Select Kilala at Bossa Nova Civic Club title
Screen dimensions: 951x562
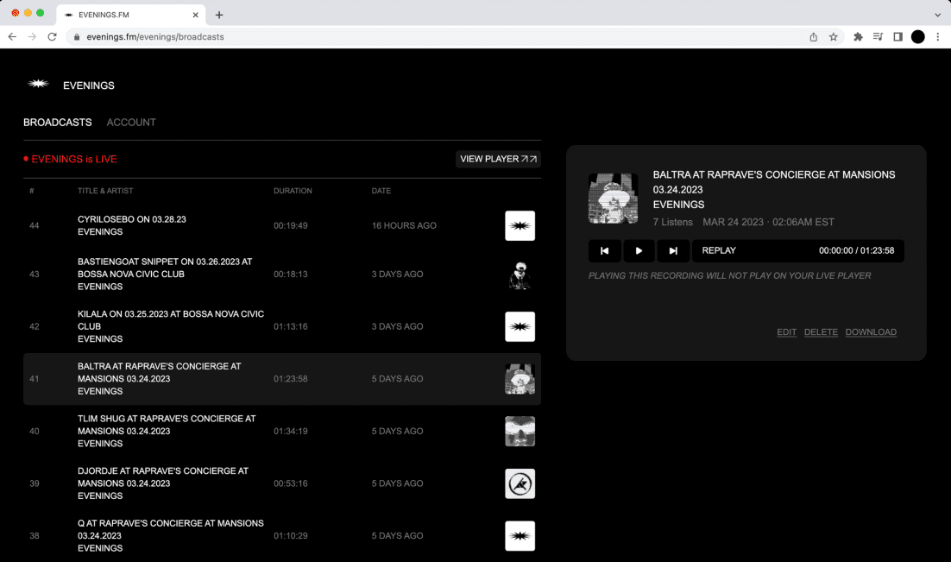(x=170, y=319)
